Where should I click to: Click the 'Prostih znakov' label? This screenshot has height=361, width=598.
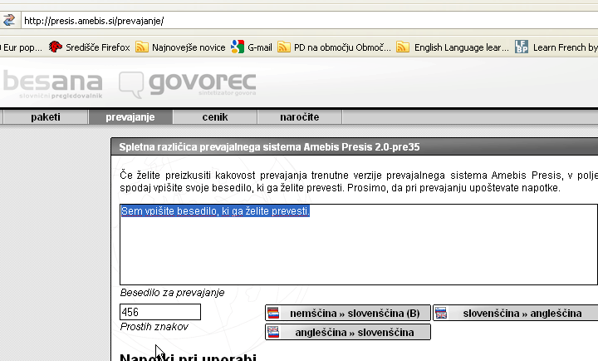pyautogui.click(x=154, y=327)
